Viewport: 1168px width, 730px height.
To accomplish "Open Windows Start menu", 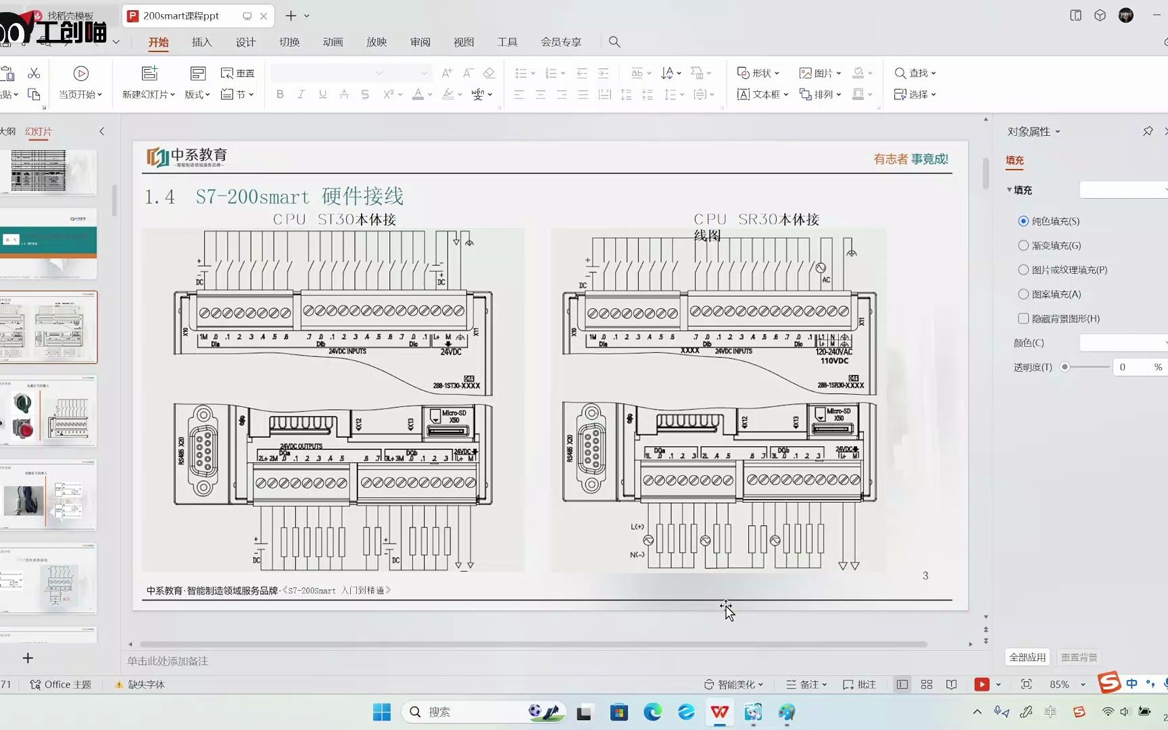I will (x=382, y=712).
